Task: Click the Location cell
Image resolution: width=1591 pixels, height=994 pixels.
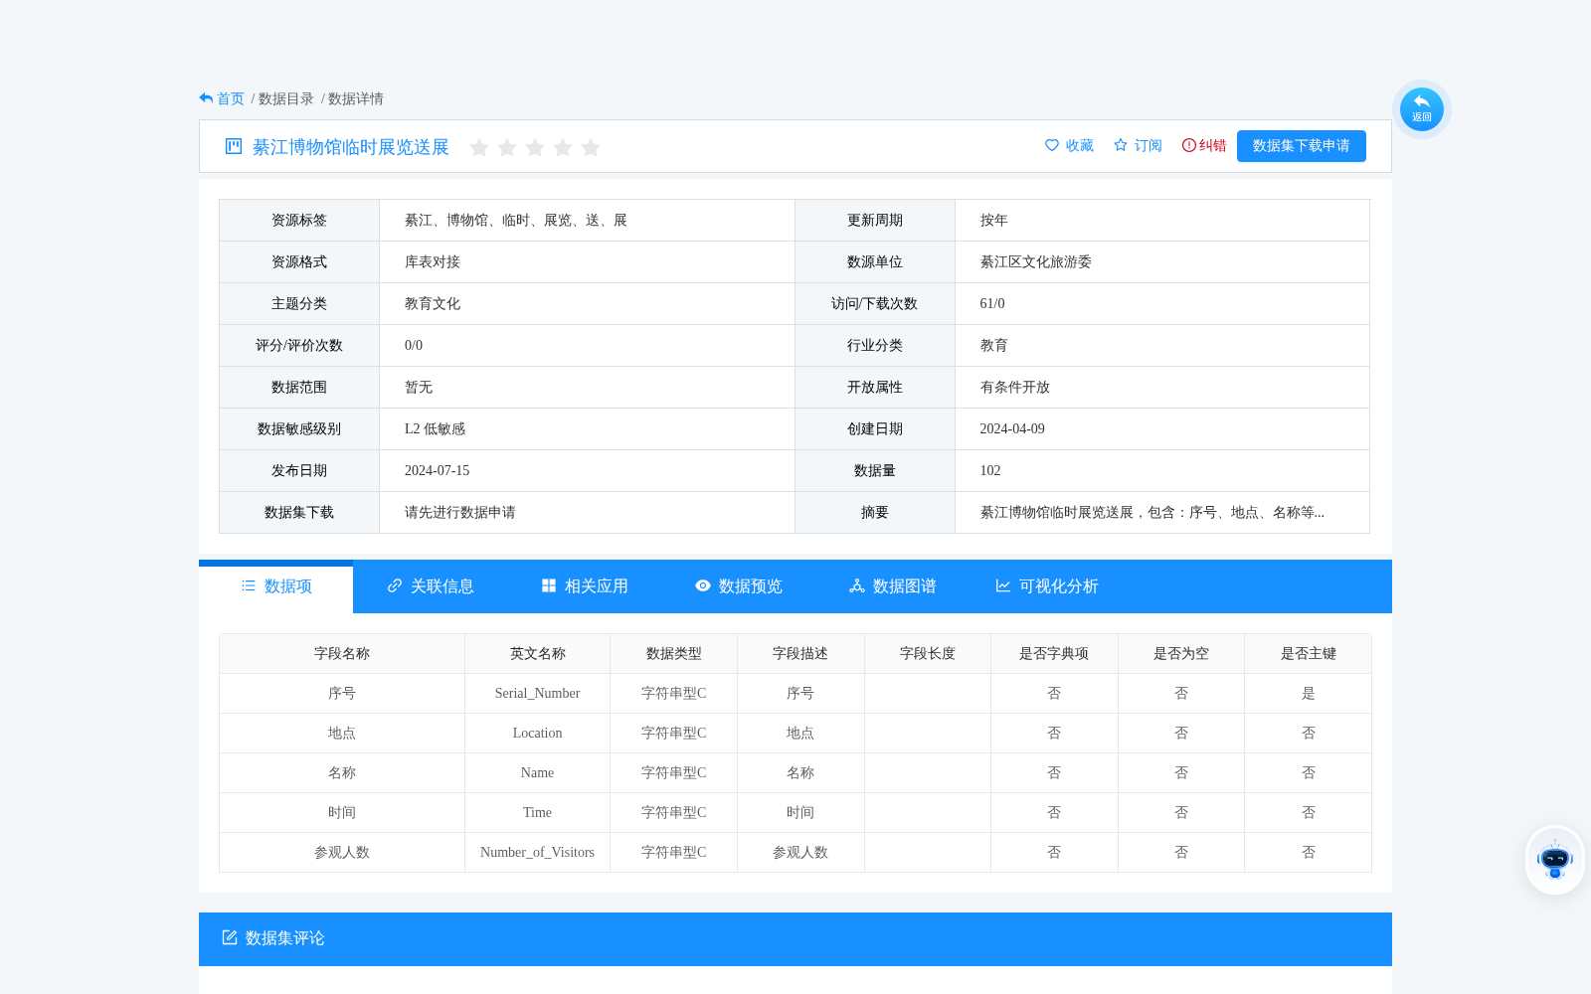Action: coord(537,733)
